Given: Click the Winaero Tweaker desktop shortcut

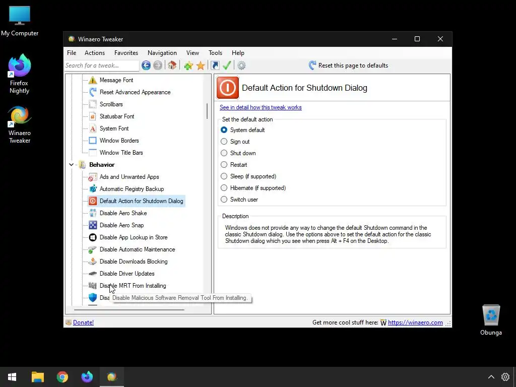Looking at the screenshot, I should point(20,125).
